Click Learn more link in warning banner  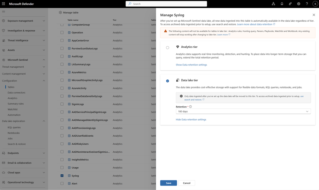pos(224,34)
